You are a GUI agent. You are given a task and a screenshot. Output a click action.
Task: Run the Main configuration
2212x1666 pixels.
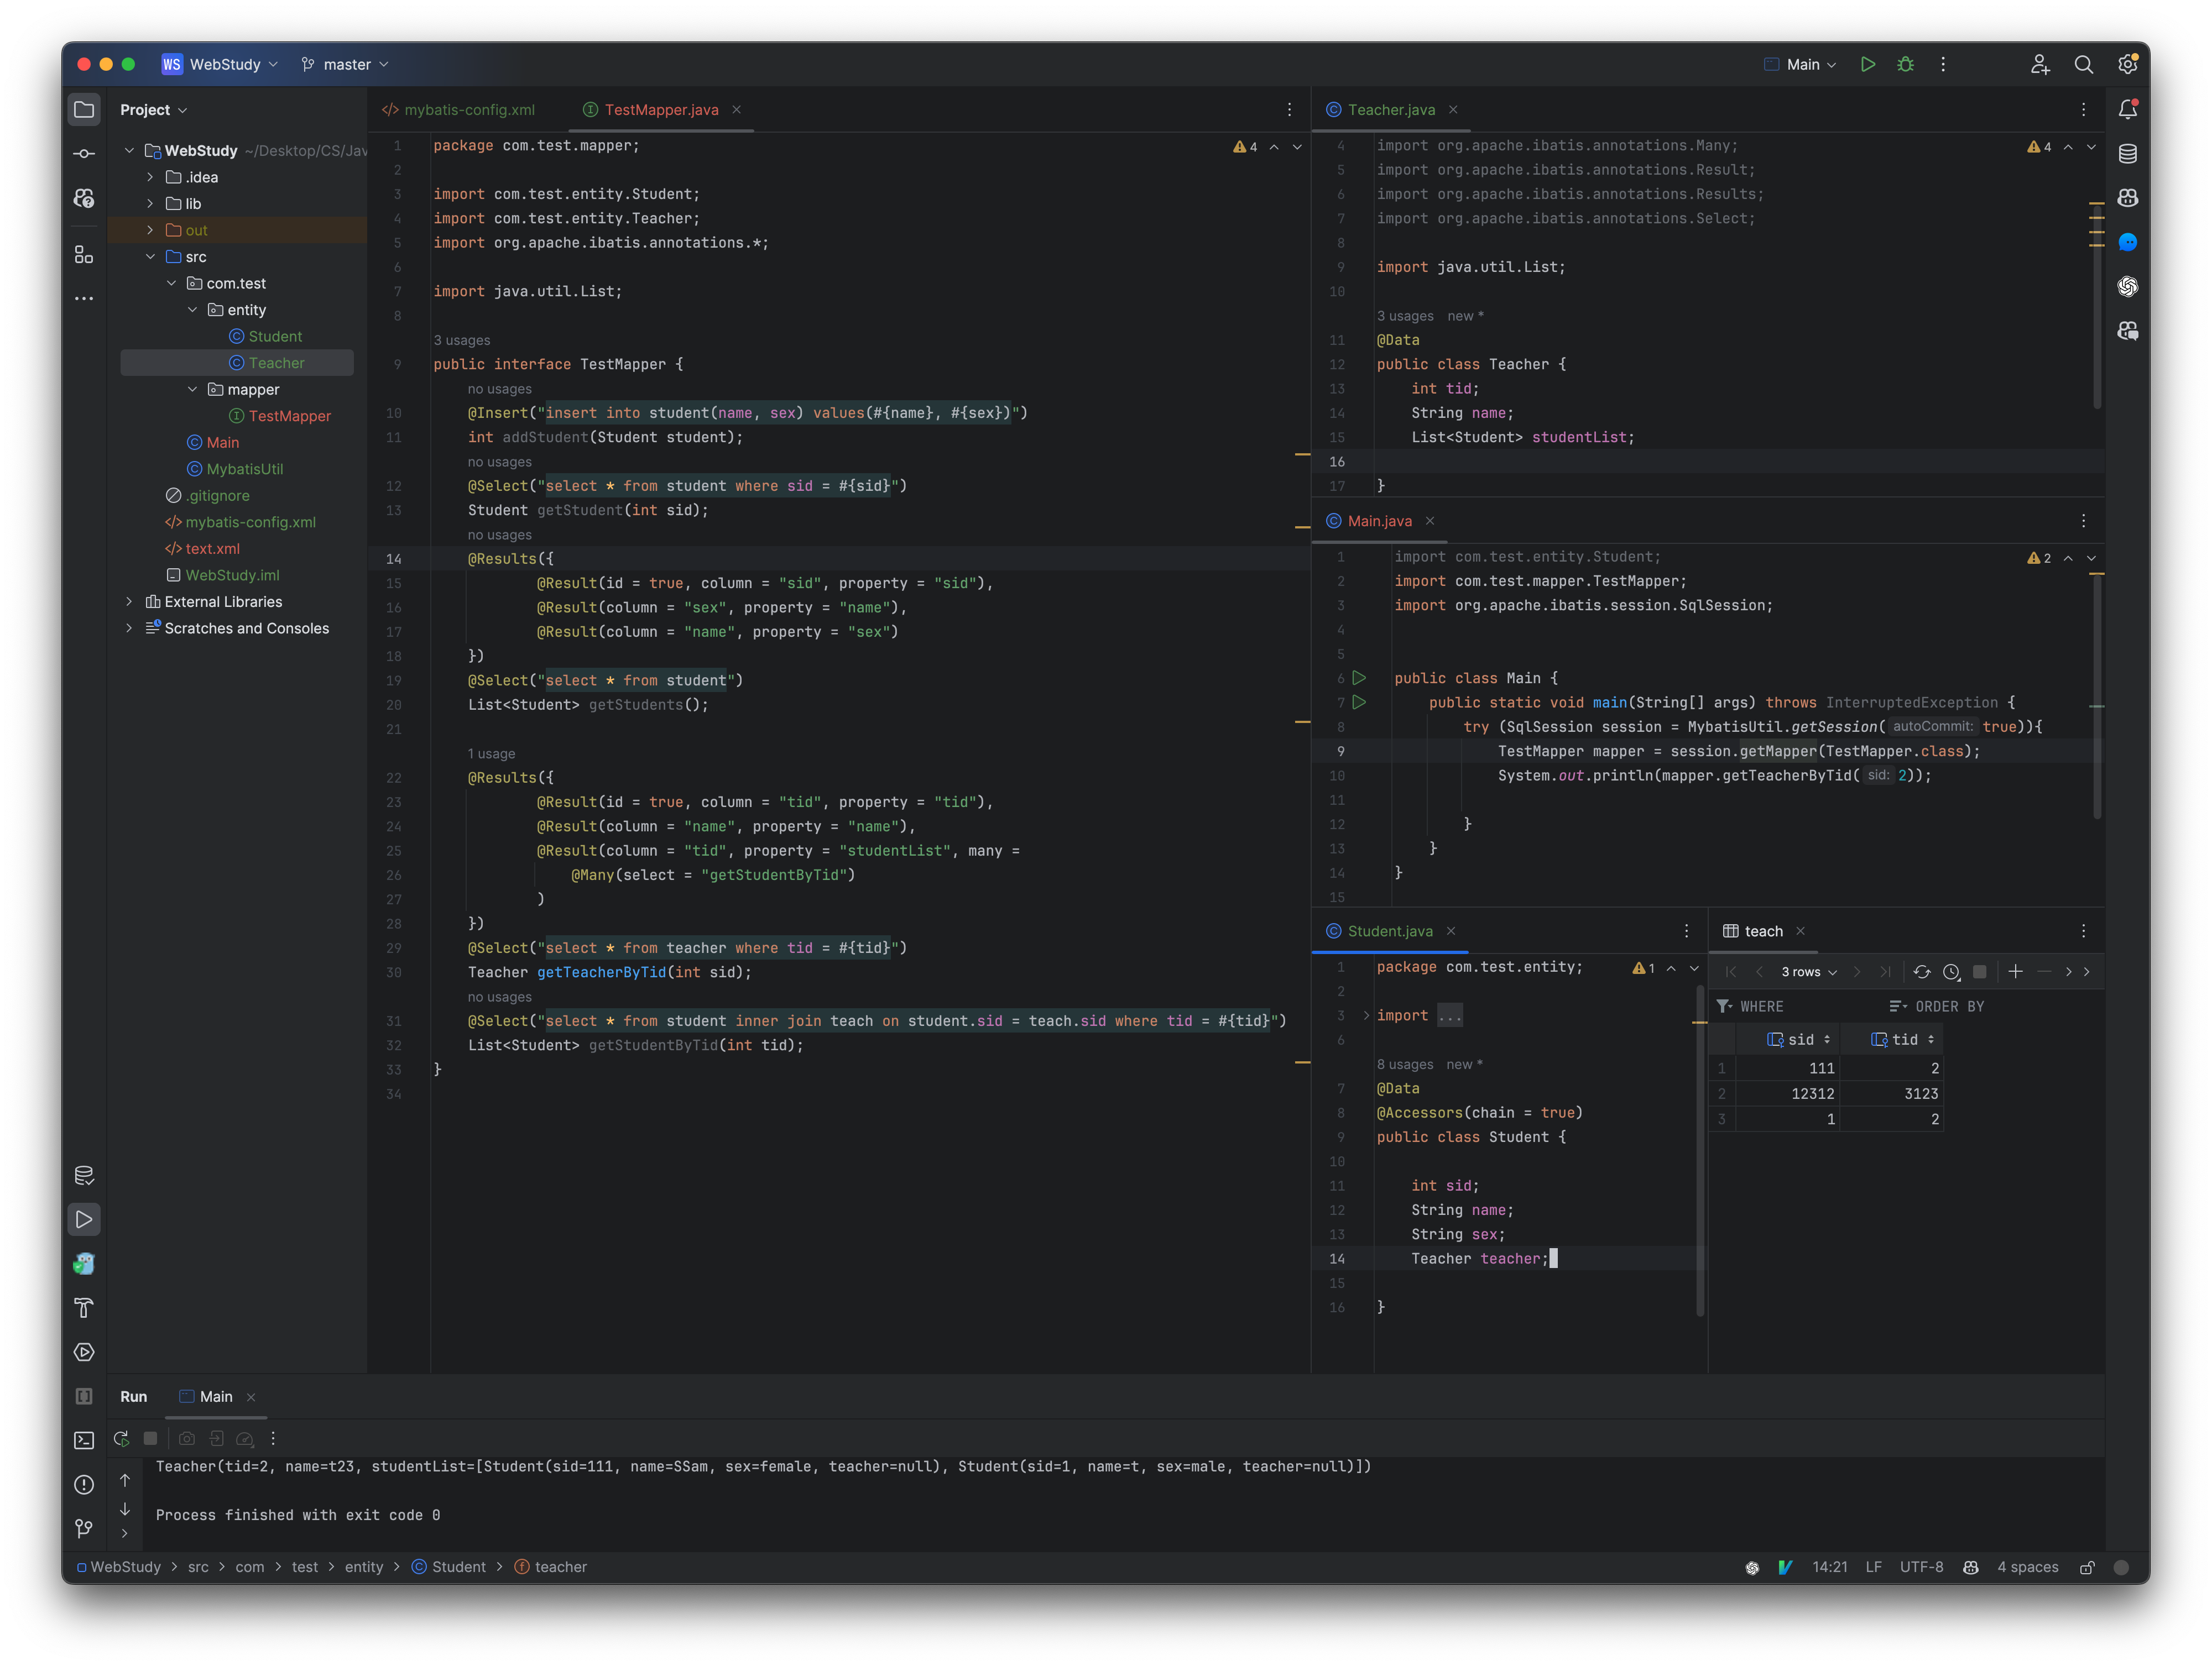coord(1867,64)
